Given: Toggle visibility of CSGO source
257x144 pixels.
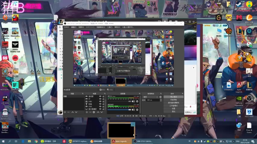Looking at the screenshot, I should pyautogui.click(x=100, y=107).
